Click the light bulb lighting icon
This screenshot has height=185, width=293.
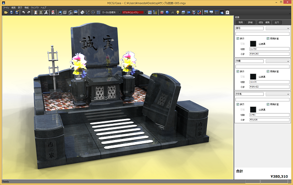click(x=178, y=12)
